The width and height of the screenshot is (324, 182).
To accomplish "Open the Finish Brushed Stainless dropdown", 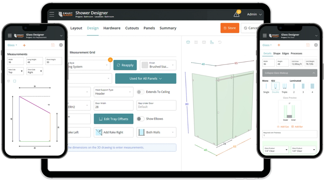I will click(158, 65).
